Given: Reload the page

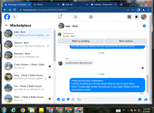Looking at the screenshot, I should click(14, 10).
